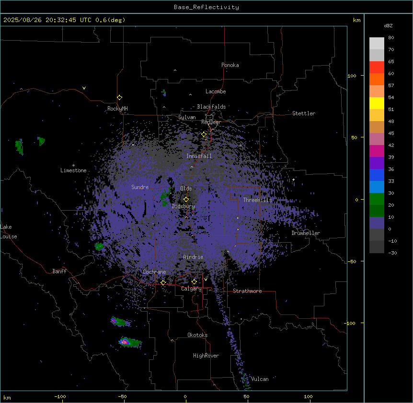The image size is (413, 403).
Task: Click the RockyMH label
Action: (117, 109)
